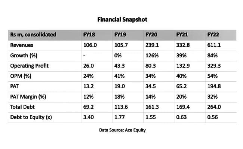This screenshot has height=149, width=243.
Task: Click the FY20 column header
Action: point(150,35)
